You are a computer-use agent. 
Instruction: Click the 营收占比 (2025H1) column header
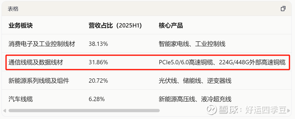coord(115,25)
